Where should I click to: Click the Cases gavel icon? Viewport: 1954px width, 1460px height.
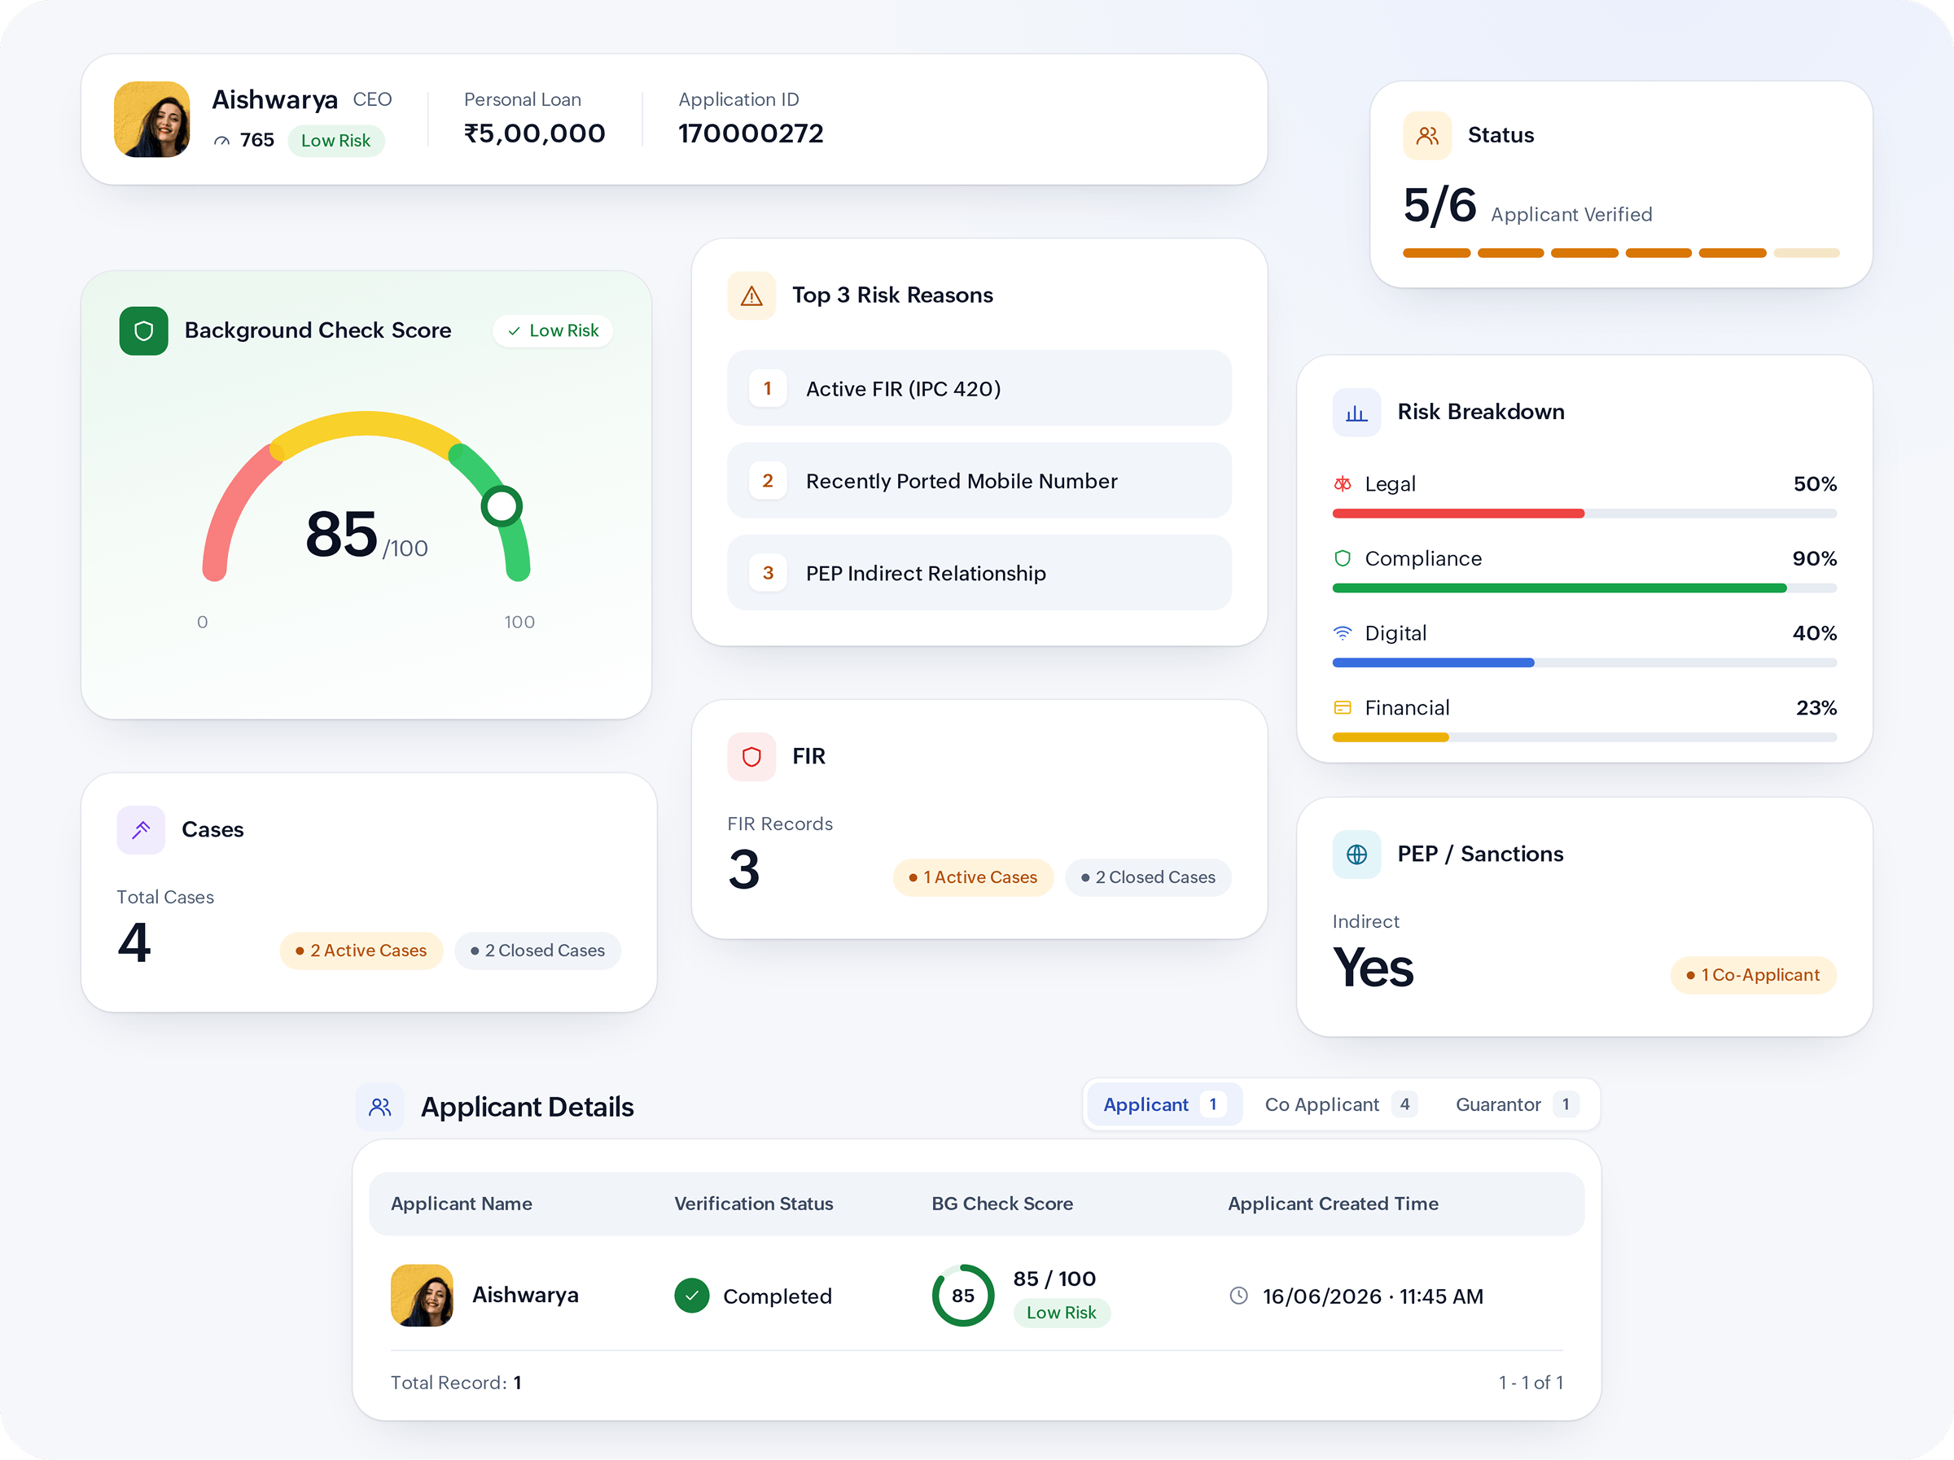[141, 829]
